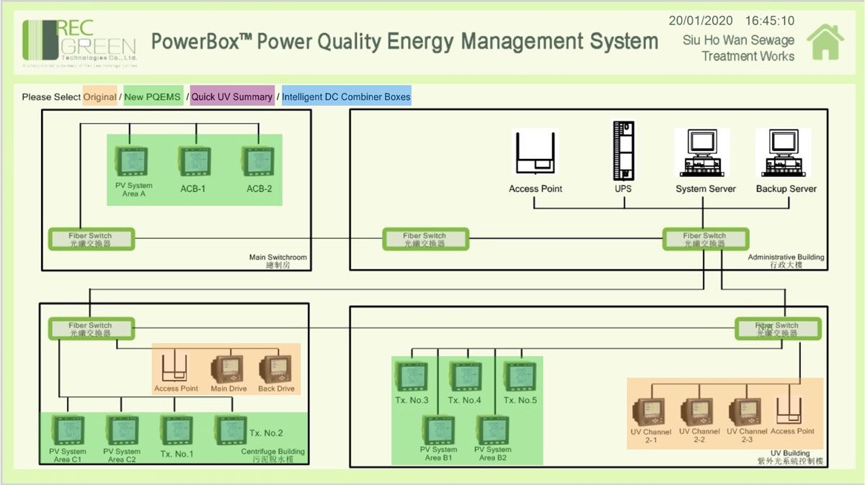
Task: Select the left Fiber Switch in Administrative Building
Action: (425, 239)
